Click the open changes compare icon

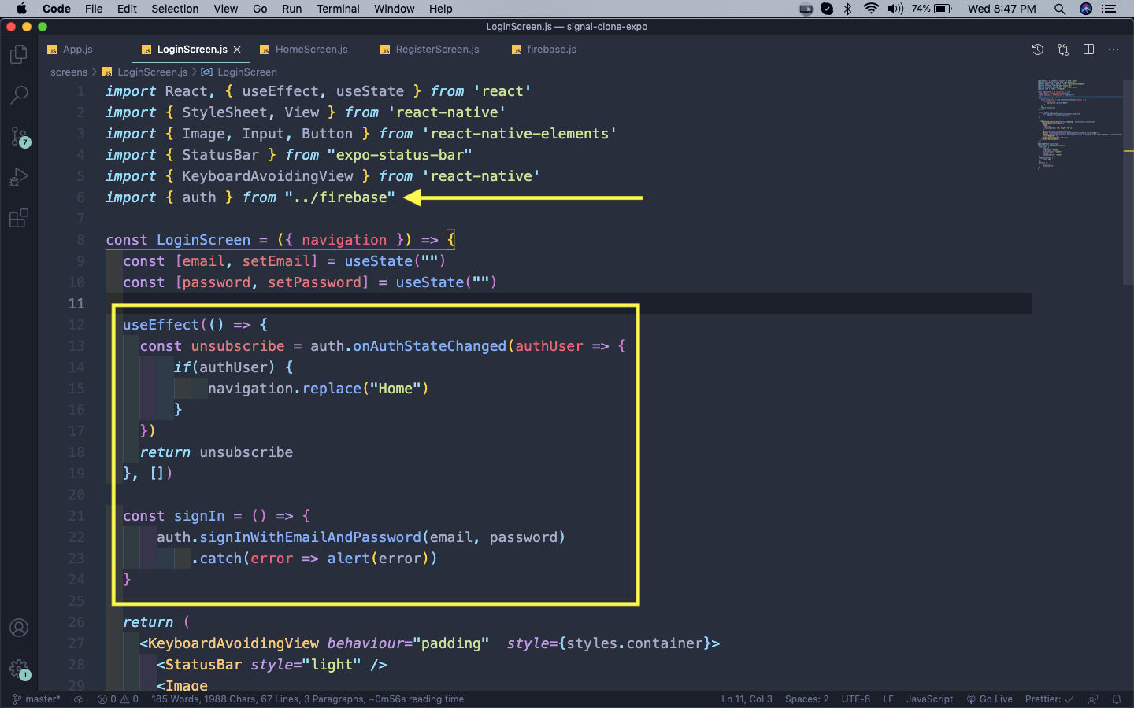point(1063,50)
